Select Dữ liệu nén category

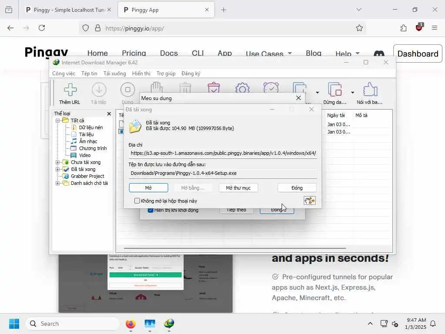click(91, 127)
